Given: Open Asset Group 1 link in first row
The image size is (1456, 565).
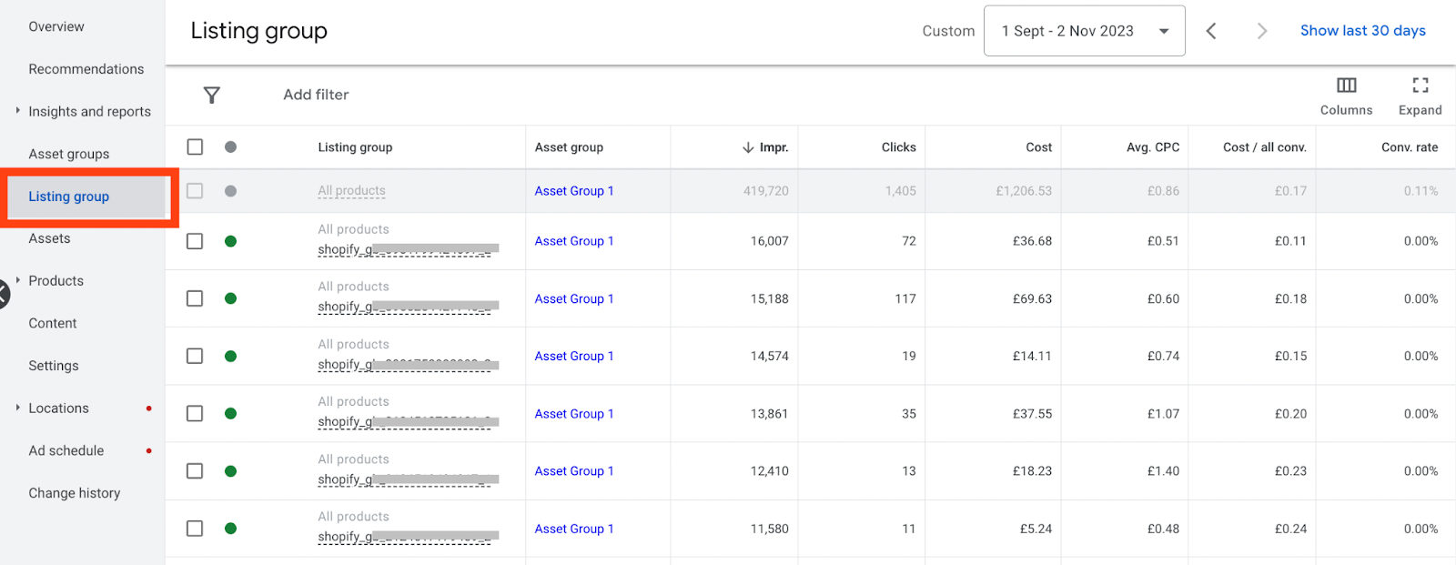Looking at the screenshot, I should tap(574, 191).
